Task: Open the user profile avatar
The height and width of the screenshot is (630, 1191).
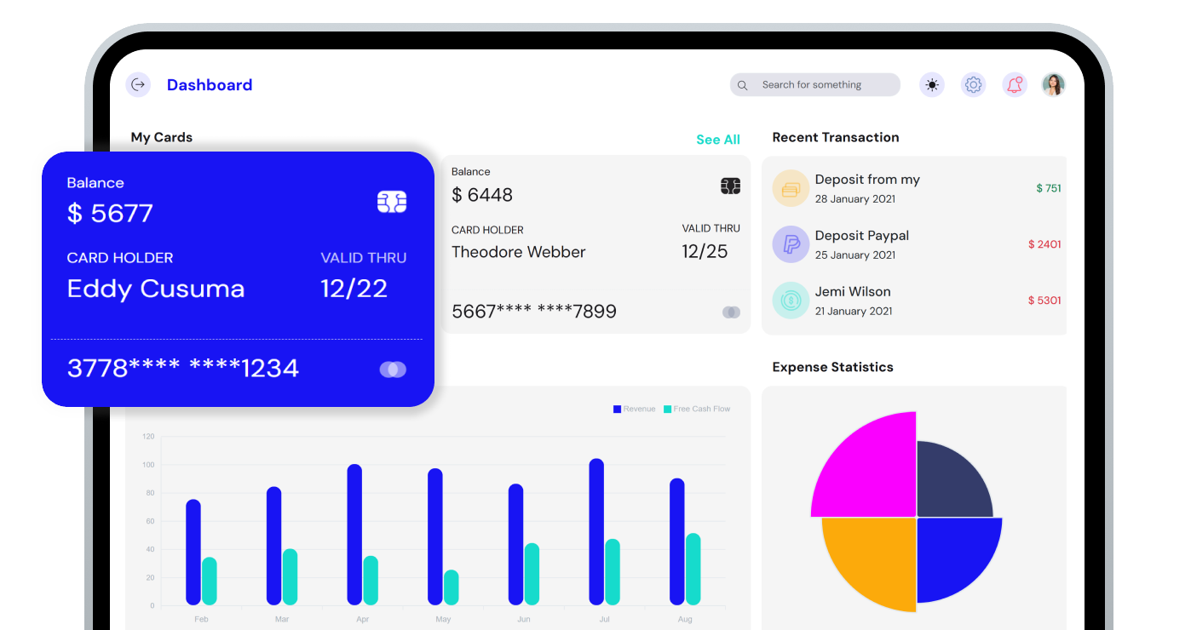Action: tap(1054, 84)
